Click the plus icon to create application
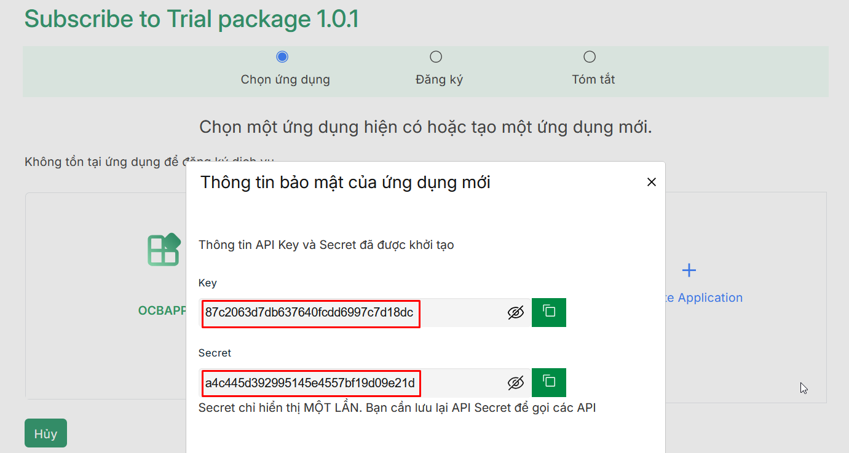The image size is (849, 453). (689, 270)
